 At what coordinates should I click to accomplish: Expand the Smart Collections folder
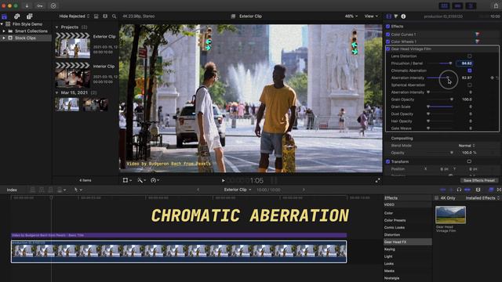4,31
